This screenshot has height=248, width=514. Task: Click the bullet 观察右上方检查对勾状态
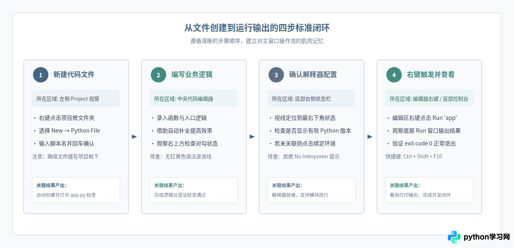tap(187, 143)
